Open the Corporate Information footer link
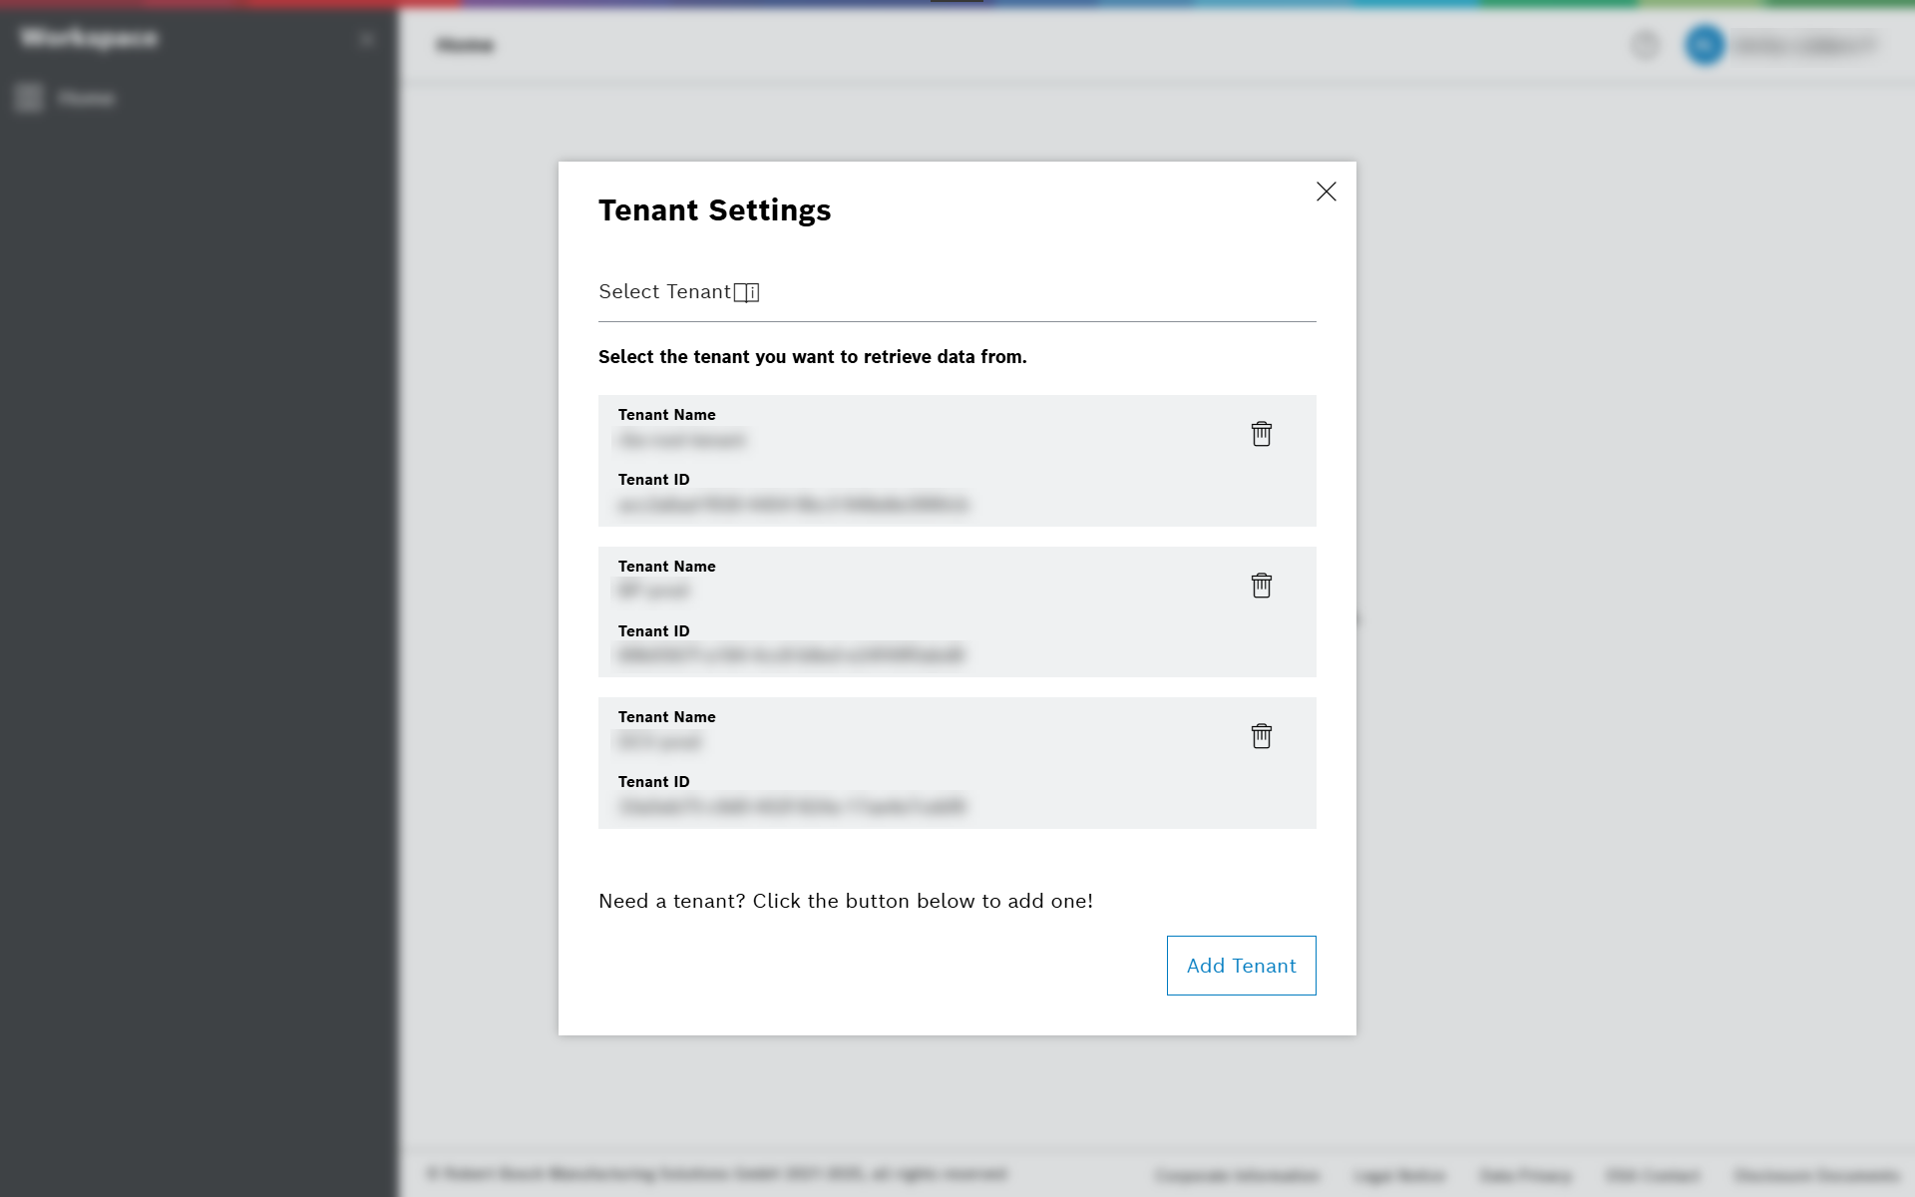The width and height of the screenshot is (1915, 1197). (x=1236, y=1175)
